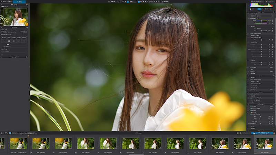The width and height of the screenshot is (276, 155).
Task: Open the white balance setting type dropdown
Action: tap(265, 16)
